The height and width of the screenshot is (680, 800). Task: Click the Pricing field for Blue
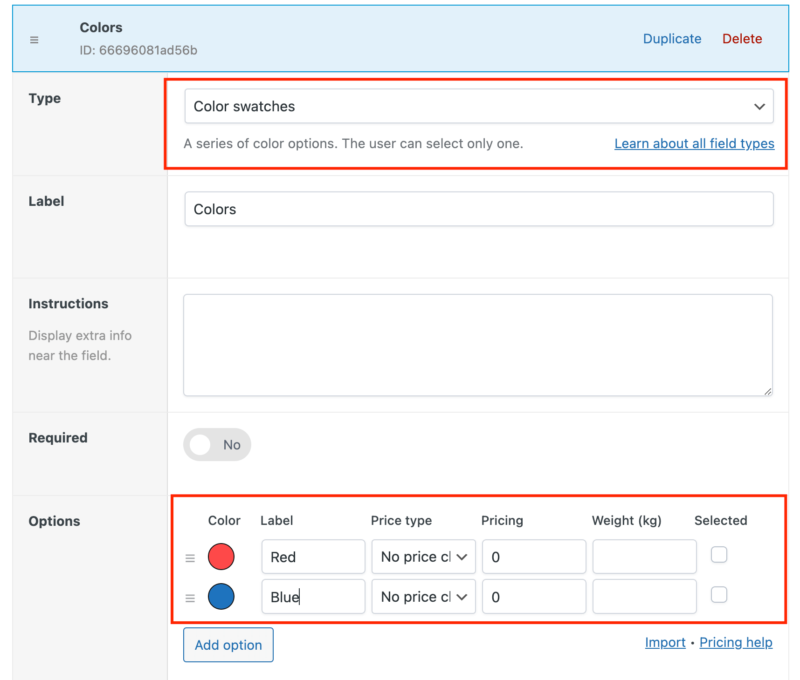pos(534,597)
